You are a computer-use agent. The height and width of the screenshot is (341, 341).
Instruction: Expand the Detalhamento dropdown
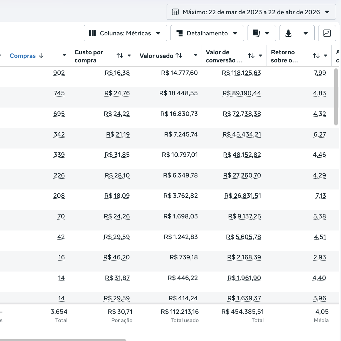pyautogui.click(x=207, y=33)
